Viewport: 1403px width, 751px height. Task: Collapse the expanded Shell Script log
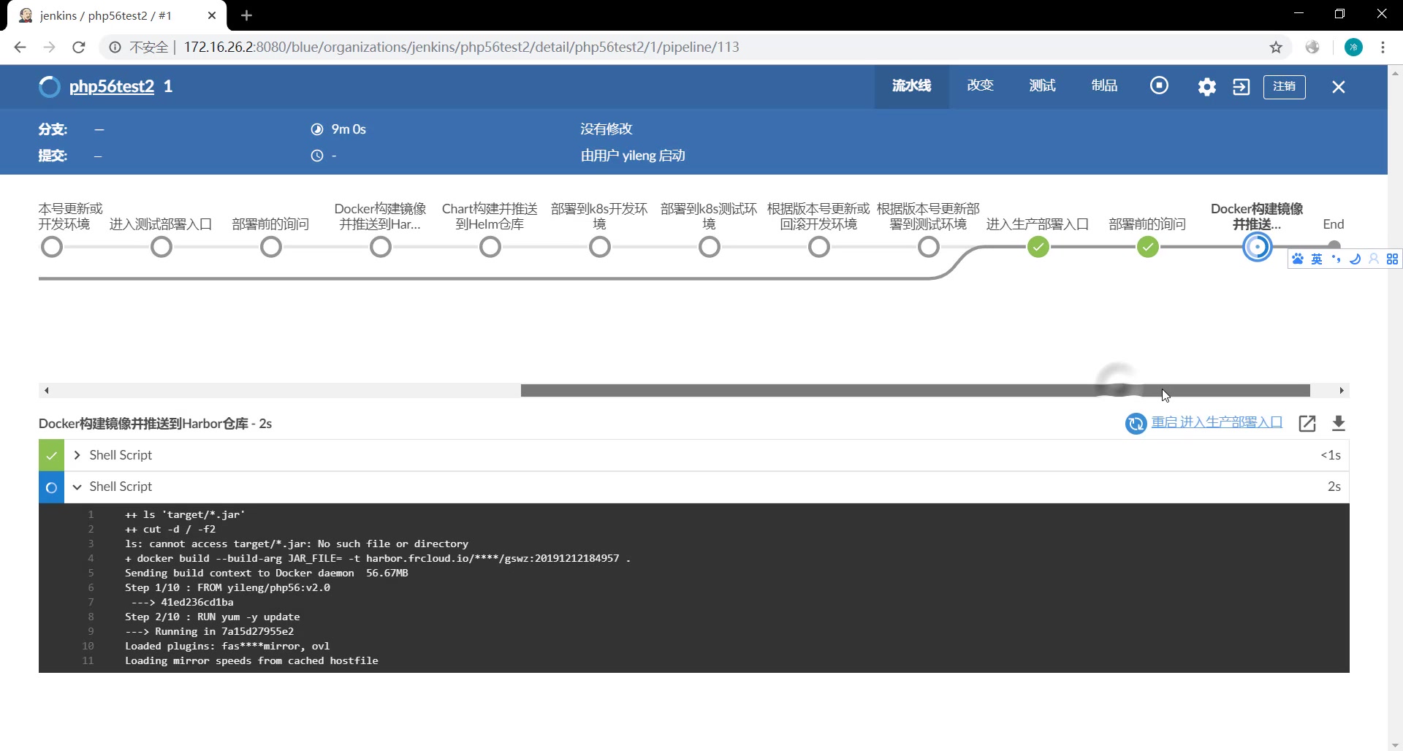tap(76, 487)
